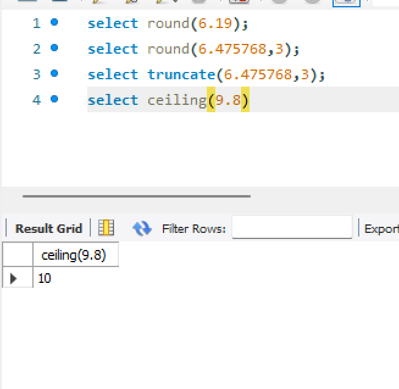Click the blue statement marker on line 2
This screenshot has height=389, width=399.
(x=54, y=48)
